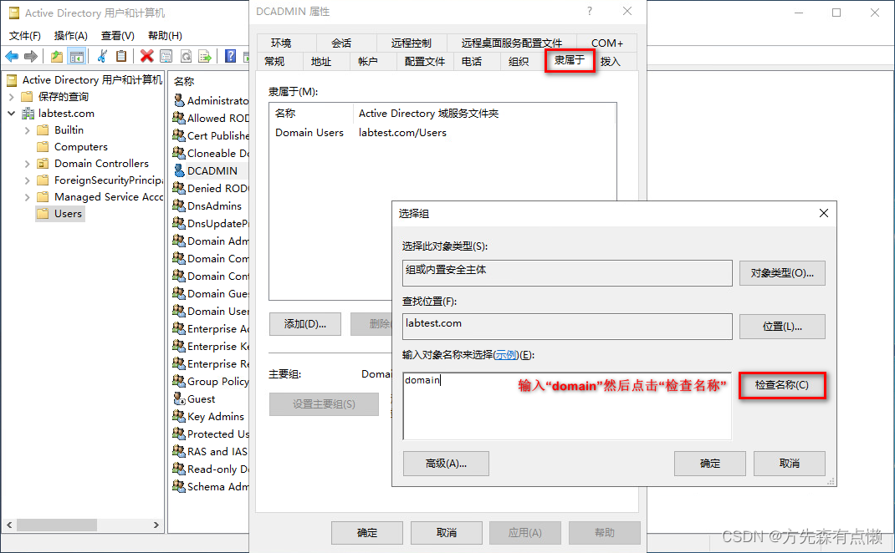The height and width of the screenshot is (553, 895).
Task: Click the 检查名称(C) button
Action: click(782, 385)
